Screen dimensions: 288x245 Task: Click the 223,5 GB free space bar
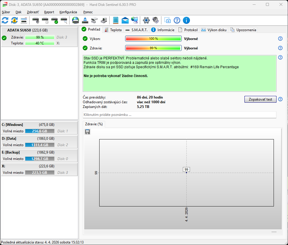(40, 173)
